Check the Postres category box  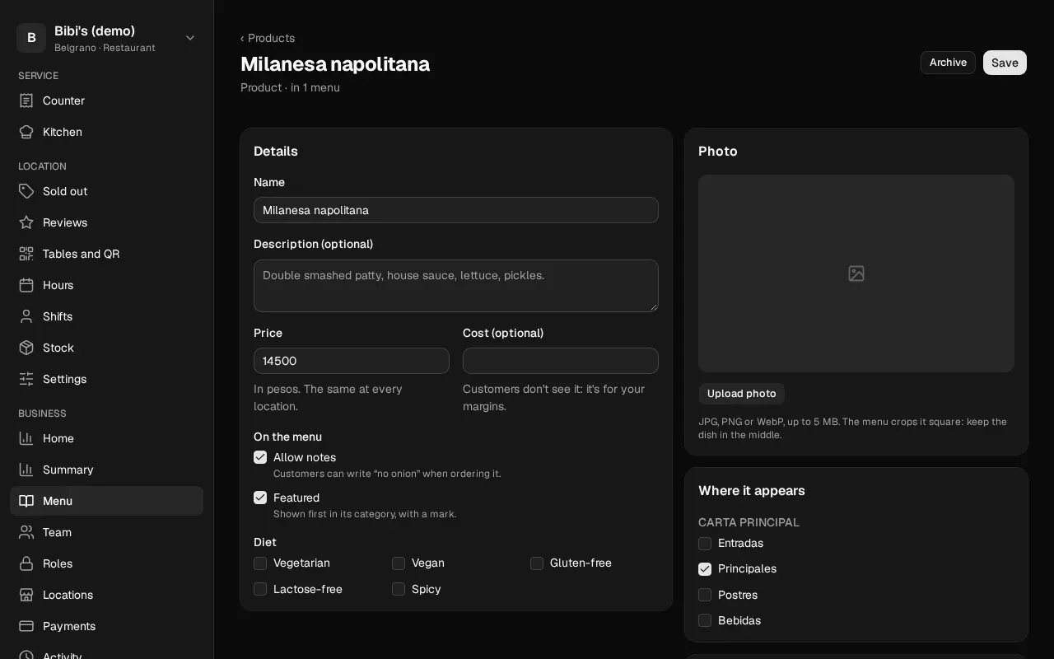[x=705, y=595]
